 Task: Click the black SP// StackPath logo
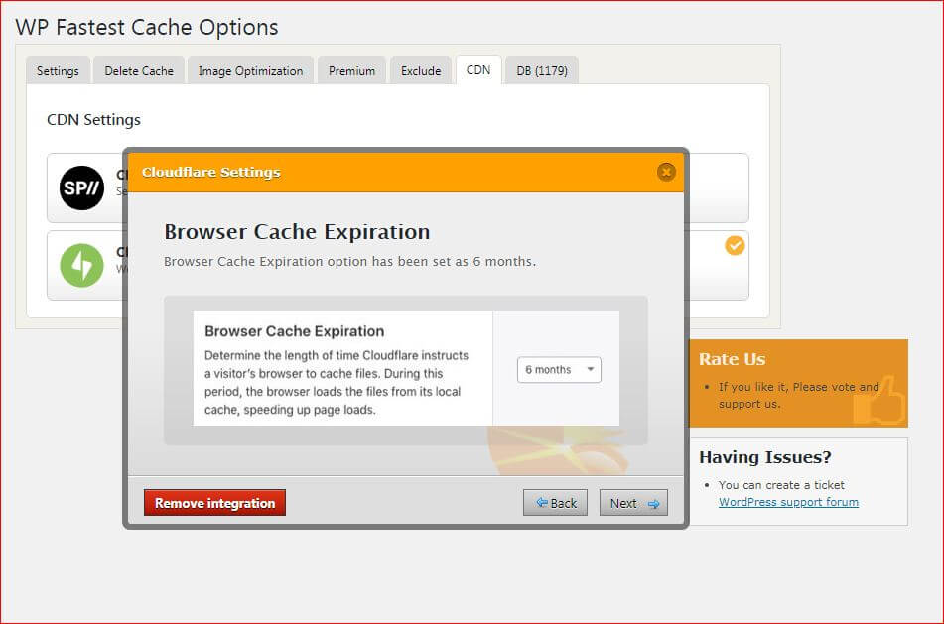coord(81,187)
